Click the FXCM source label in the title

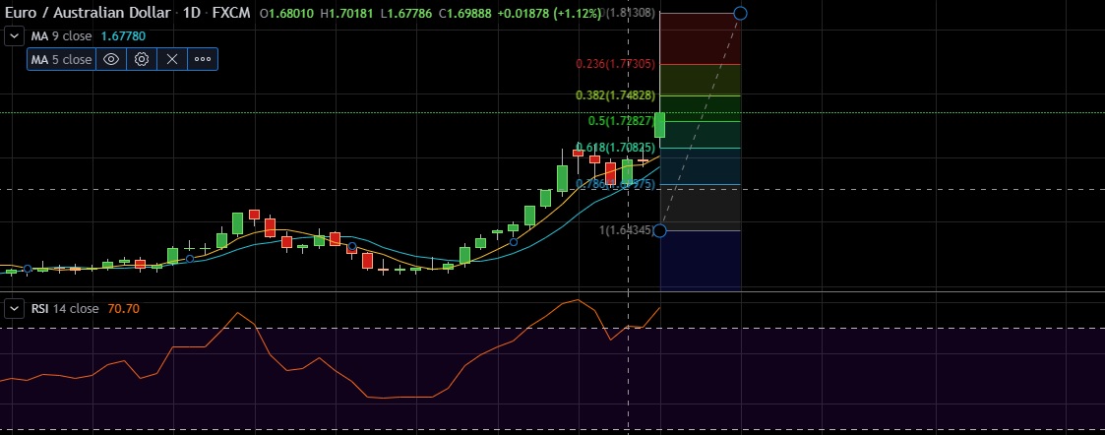231,13
